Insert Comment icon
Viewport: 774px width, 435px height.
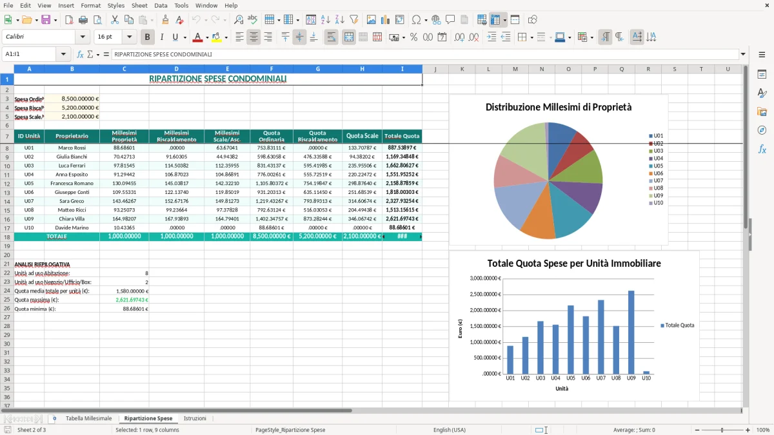point(450,20)
